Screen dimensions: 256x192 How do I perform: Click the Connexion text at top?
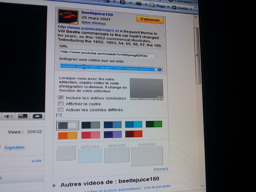pyautogui.click(x=184, y=2)
